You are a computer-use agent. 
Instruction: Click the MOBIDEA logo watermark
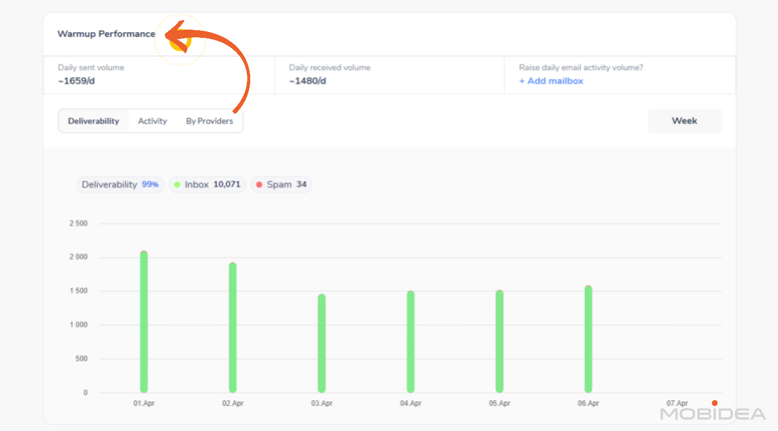(713, 414)
